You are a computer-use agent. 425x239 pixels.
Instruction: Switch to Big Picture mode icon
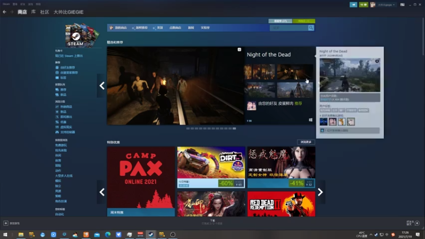pyautogui.click(x=403, y=5)
